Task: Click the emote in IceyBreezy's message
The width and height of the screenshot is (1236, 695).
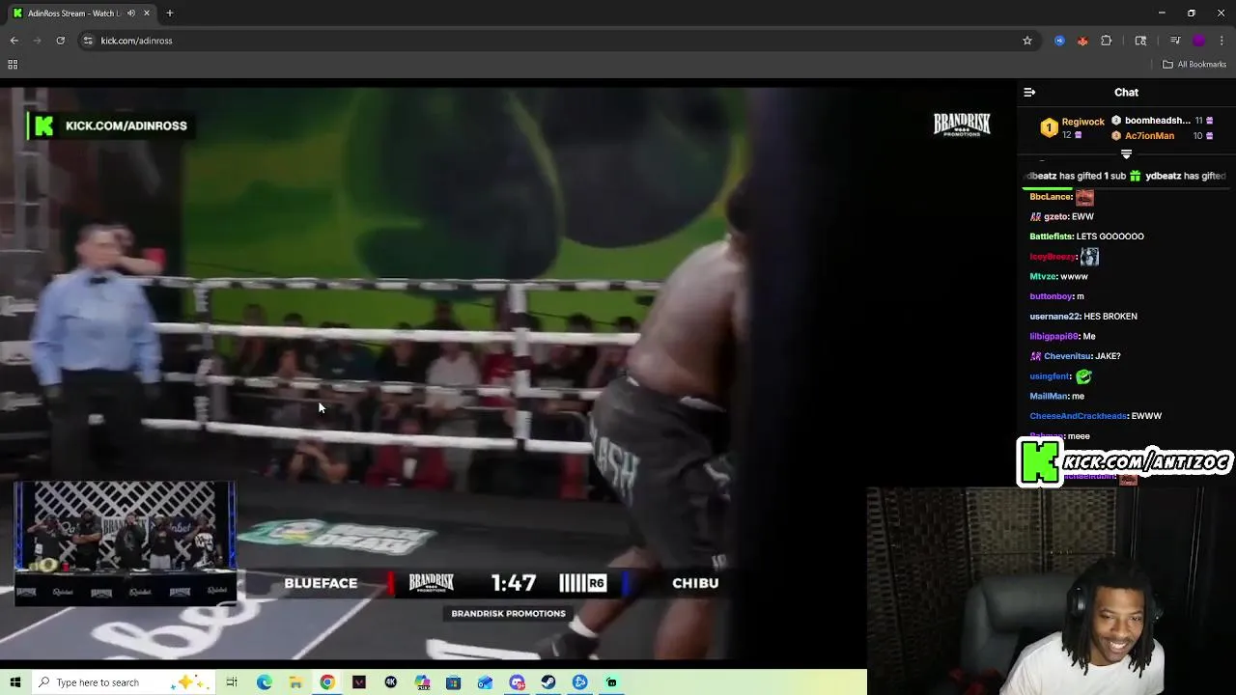Action: pyautogui.click(x=1089, y=257)
